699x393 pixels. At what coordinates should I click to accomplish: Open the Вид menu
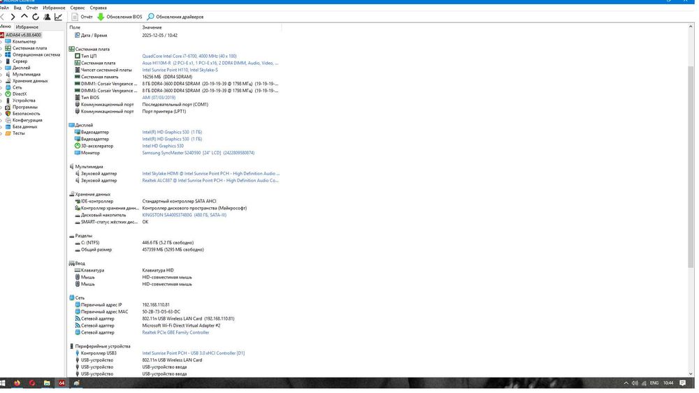tap(17, 8)
